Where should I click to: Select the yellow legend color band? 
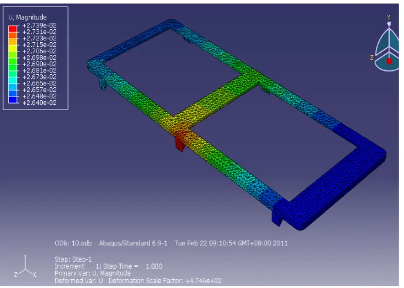(13, 48)
